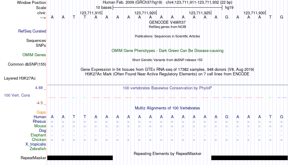
Task: Click the hg19 label beside scale bar
Action: (x=229, y=8)
